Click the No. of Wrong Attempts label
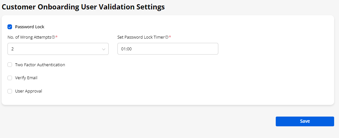The width and height of the screenshot is (339, 138). (29, 37)
